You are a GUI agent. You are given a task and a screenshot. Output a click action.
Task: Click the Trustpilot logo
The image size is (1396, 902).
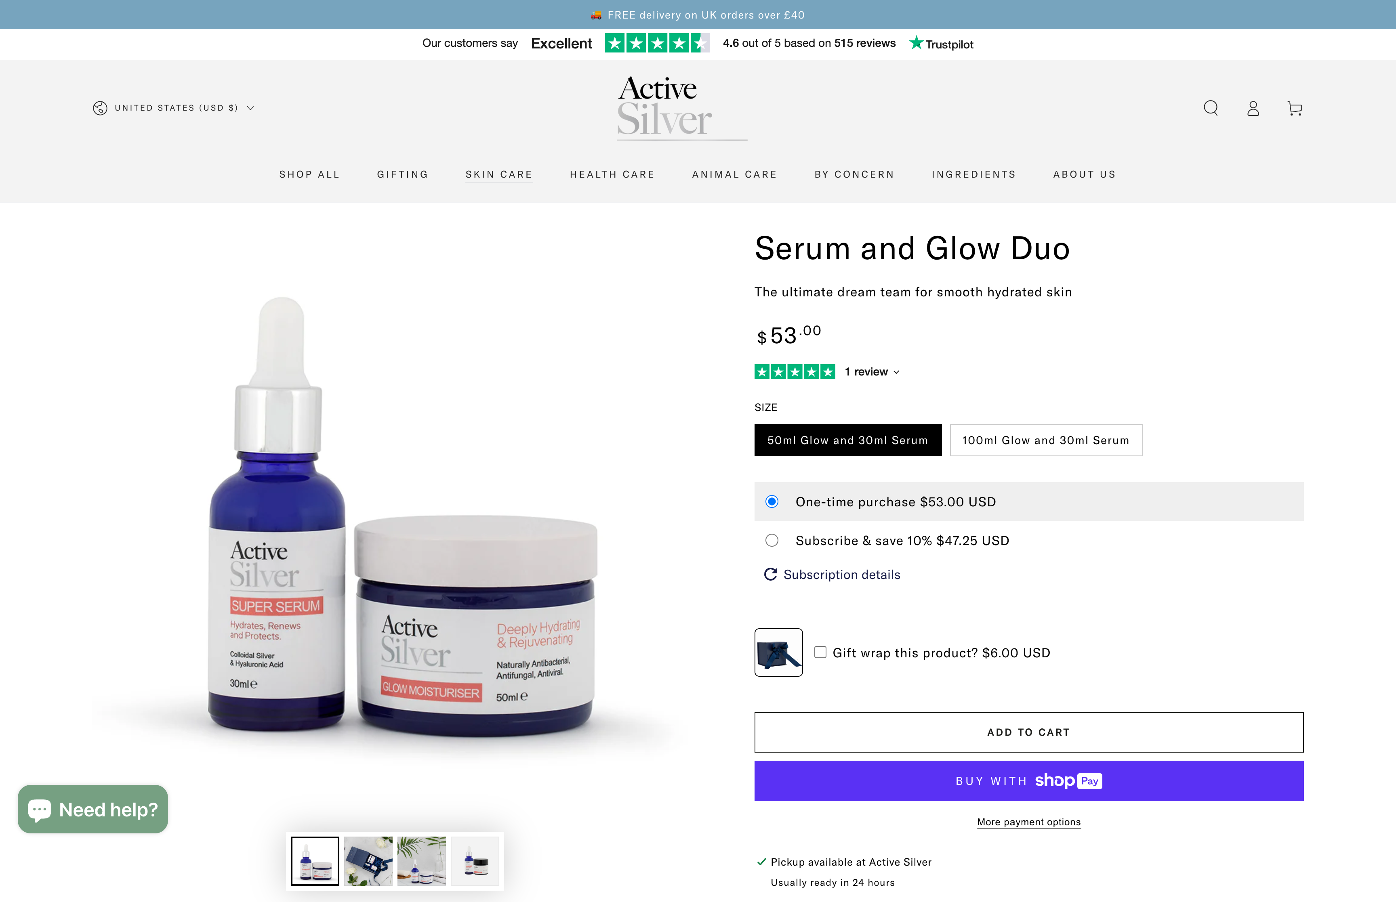pos(942,43)
